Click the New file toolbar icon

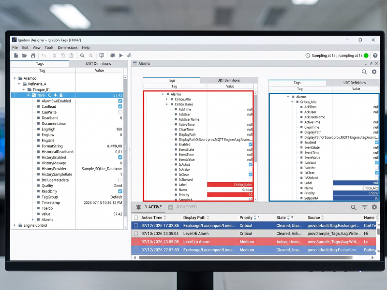(x=16, y=56)
